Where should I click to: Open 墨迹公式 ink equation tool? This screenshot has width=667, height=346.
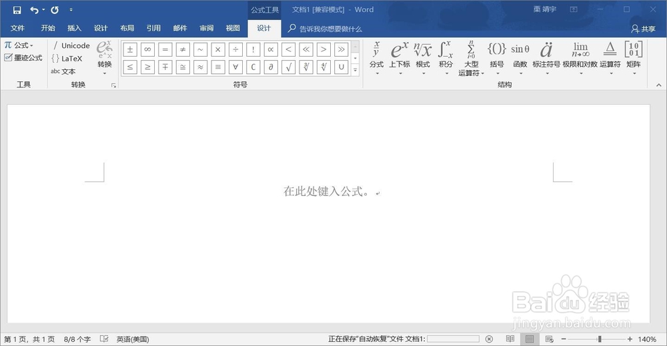point(23,58)
